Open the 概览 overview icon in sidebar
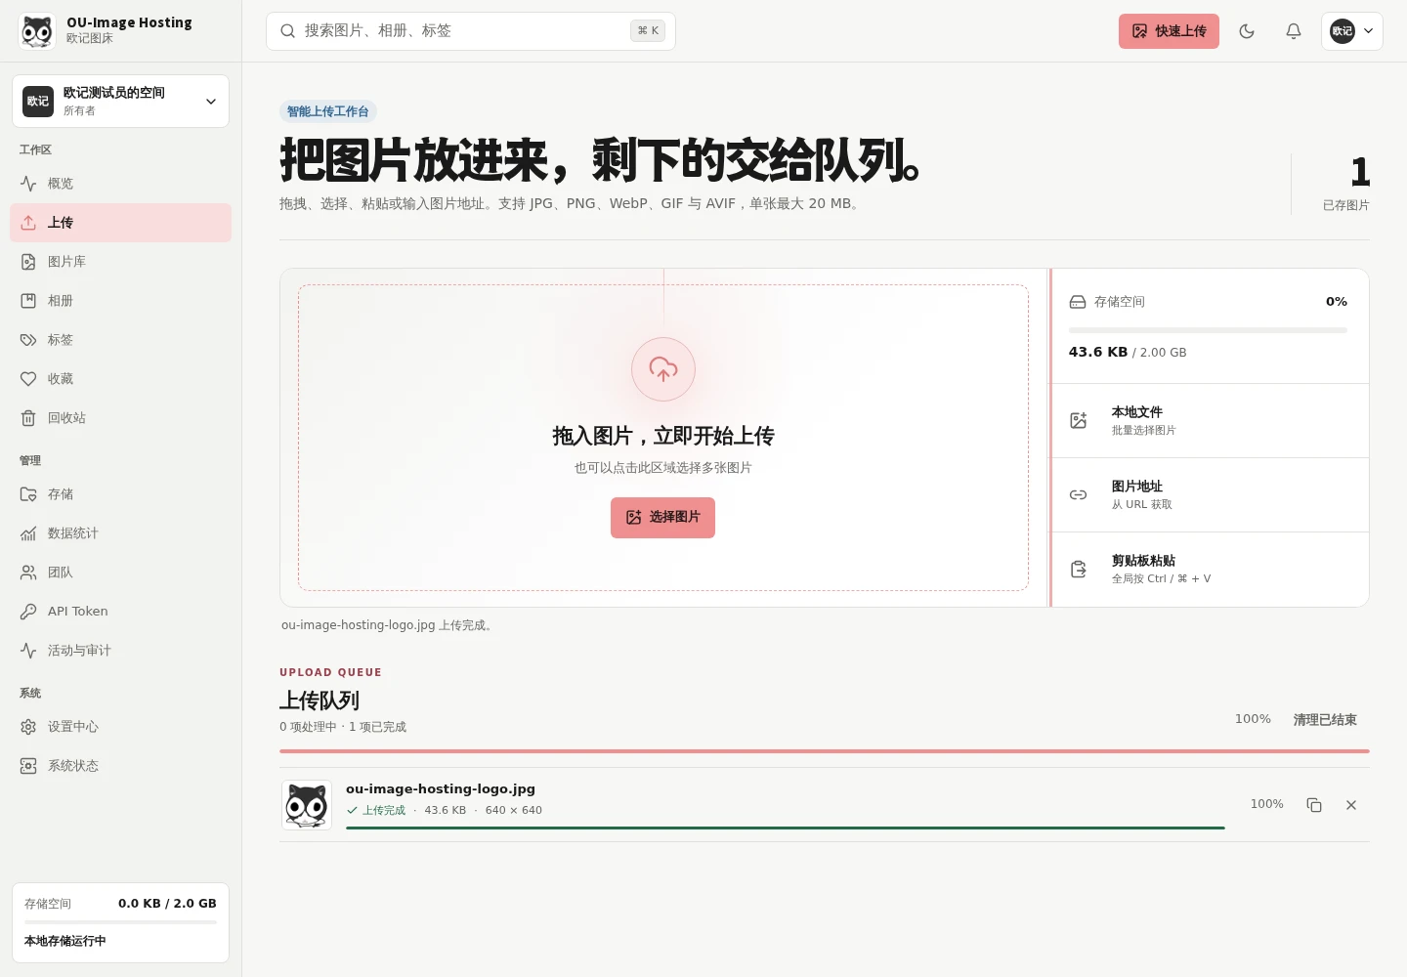Image resolution: width=1407 pixels, height=977 pixels. click(x=28, y=184)
